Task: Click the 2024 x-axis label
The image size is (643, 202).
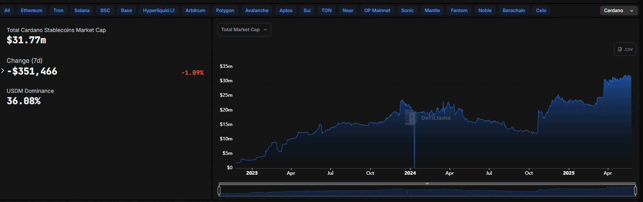Action: tap(410, 173)
